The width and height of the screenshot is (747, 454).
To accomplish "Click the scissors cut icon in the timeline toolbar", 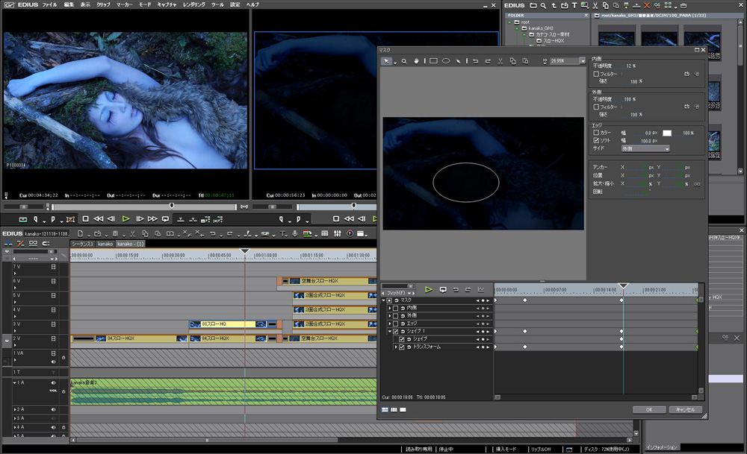I will click(132, 234).
